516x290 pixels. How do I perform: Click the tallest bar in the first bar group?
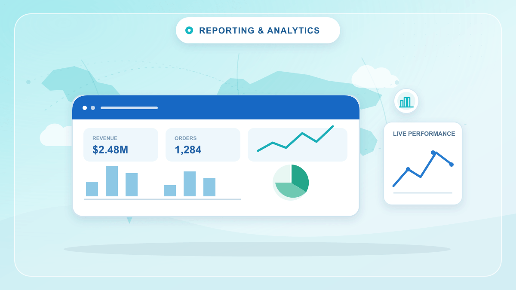click(x=112, y=181)
